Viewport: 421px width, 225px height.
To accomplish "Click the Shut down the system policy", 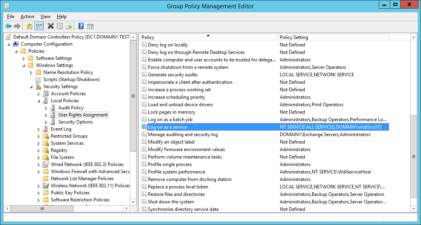I will 170,202.
